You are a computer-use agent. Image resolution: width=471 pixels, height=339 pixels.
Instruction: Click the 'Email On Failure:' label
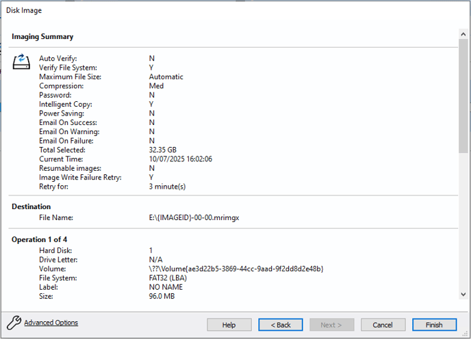coord(66,141)
